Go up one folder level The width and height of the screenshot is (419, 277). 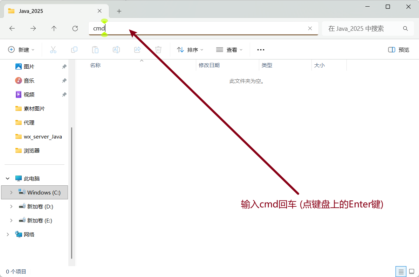click(x=54, y=29)
